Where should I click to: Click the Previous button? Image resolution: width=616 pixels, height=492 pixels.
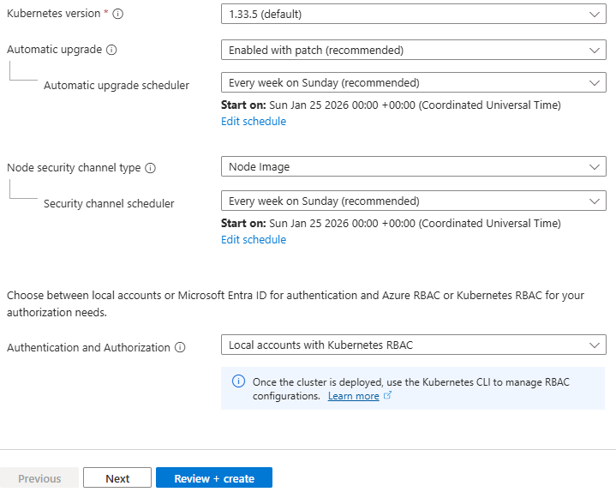click(39, 478)
